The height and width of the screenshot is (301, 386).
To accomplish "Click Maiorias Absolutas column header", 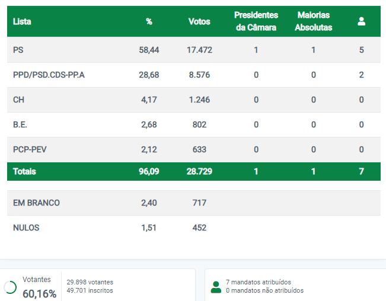I will (x=314, y=21).
